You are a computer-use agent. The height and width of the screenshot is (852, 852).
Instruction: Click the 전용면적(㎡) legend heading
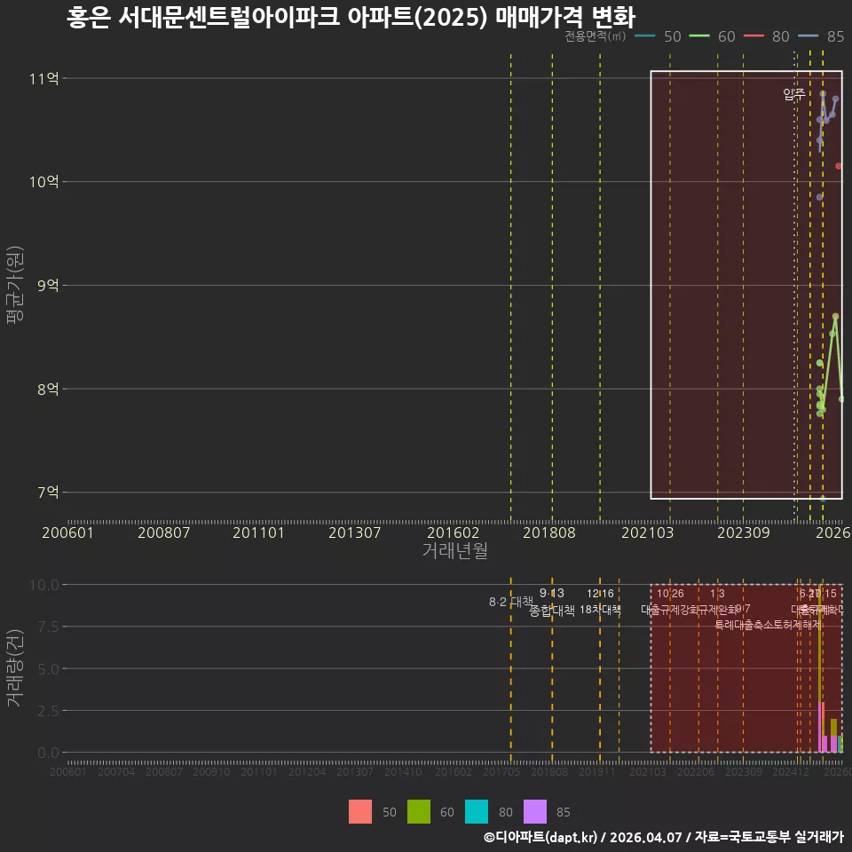click(x=595, y=36)
